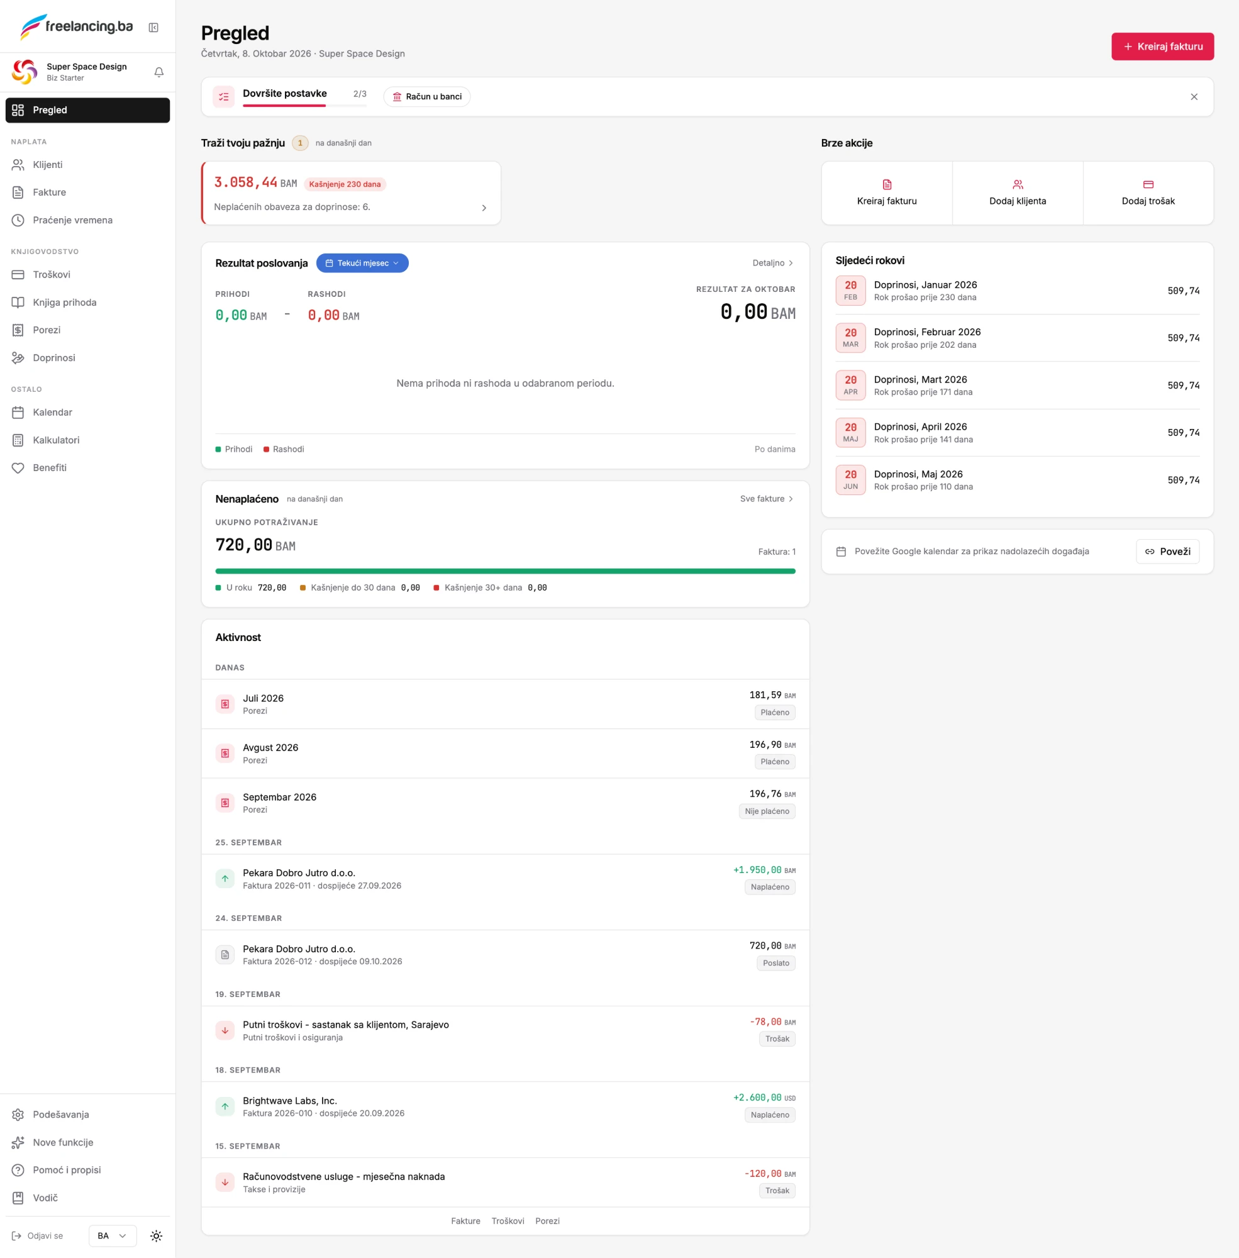This screenshot has height=1258, width=1239.
Task: Click the Troškovi link below Aktivnost
Action: (x=508, y=1221)
